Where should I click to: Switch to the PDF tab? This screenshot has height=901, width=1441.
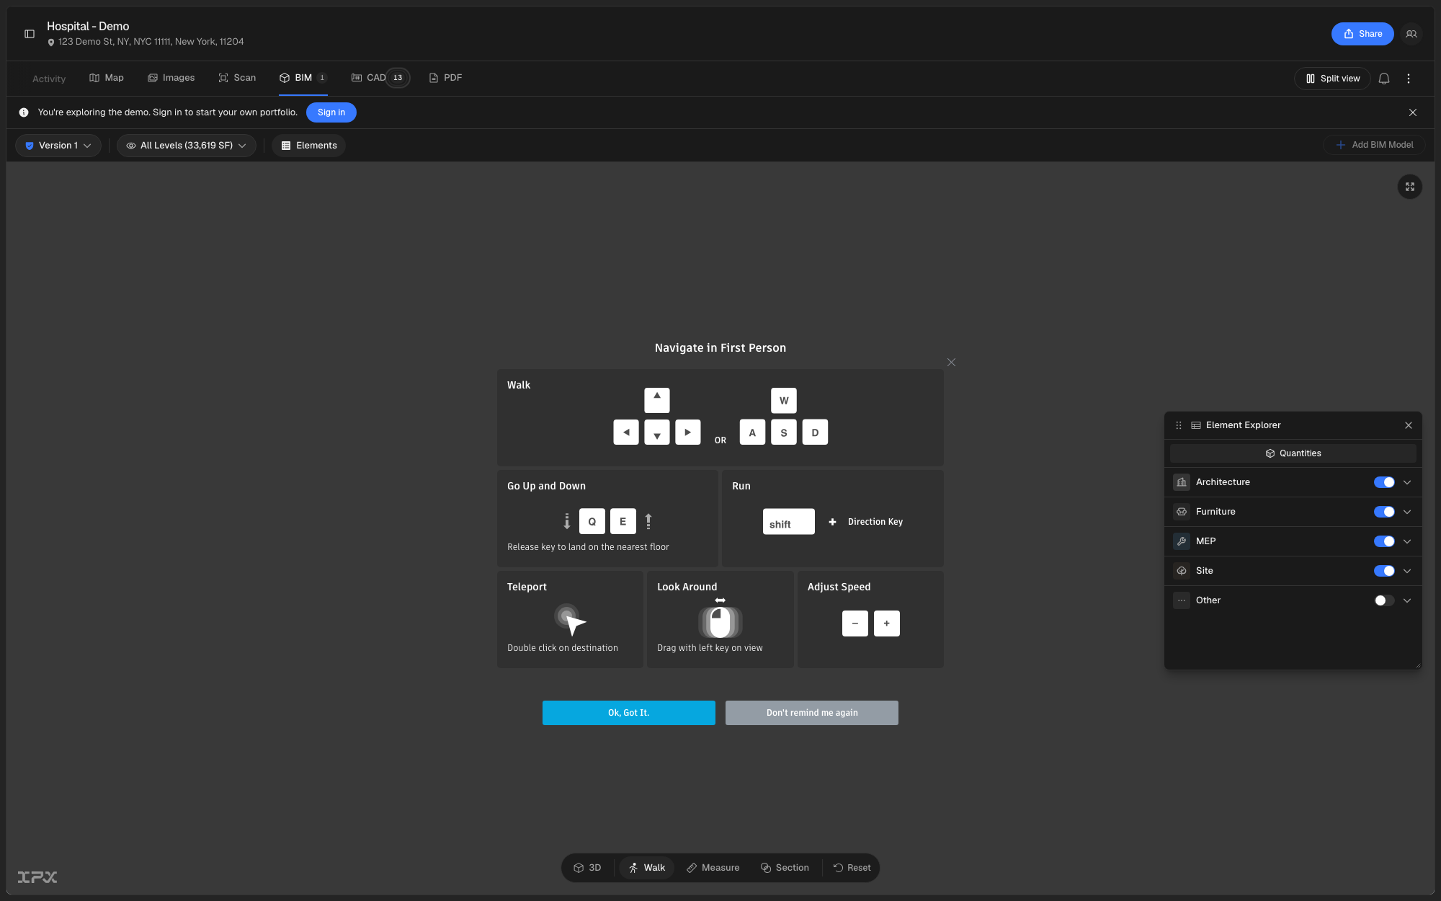click(x=445, y=78)
